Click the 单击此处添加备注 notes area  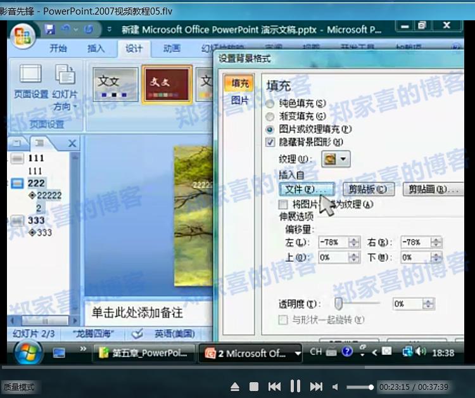pos(137,313)
